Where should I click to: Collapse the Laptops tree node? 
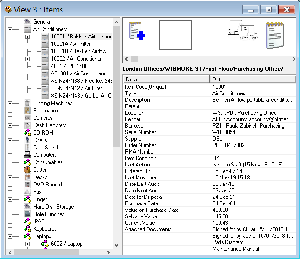coord(10,237)
